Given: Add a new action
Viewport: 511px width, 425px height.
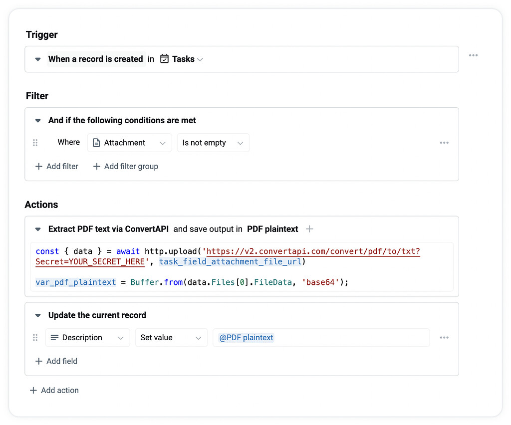Looking at the screenshot, I should (54, 390).
